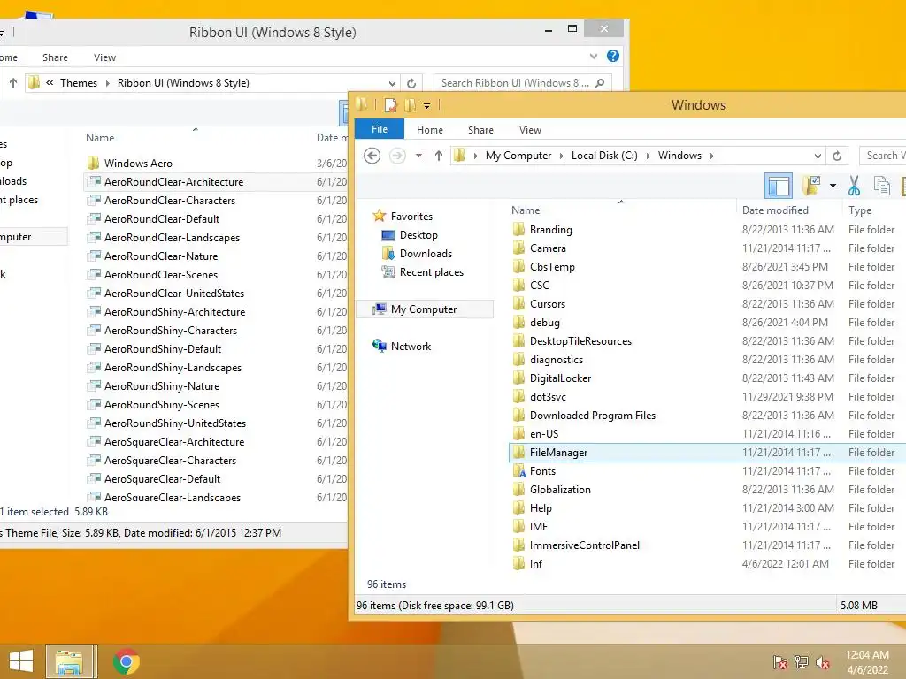Select the CbsTemp folder

552,267
